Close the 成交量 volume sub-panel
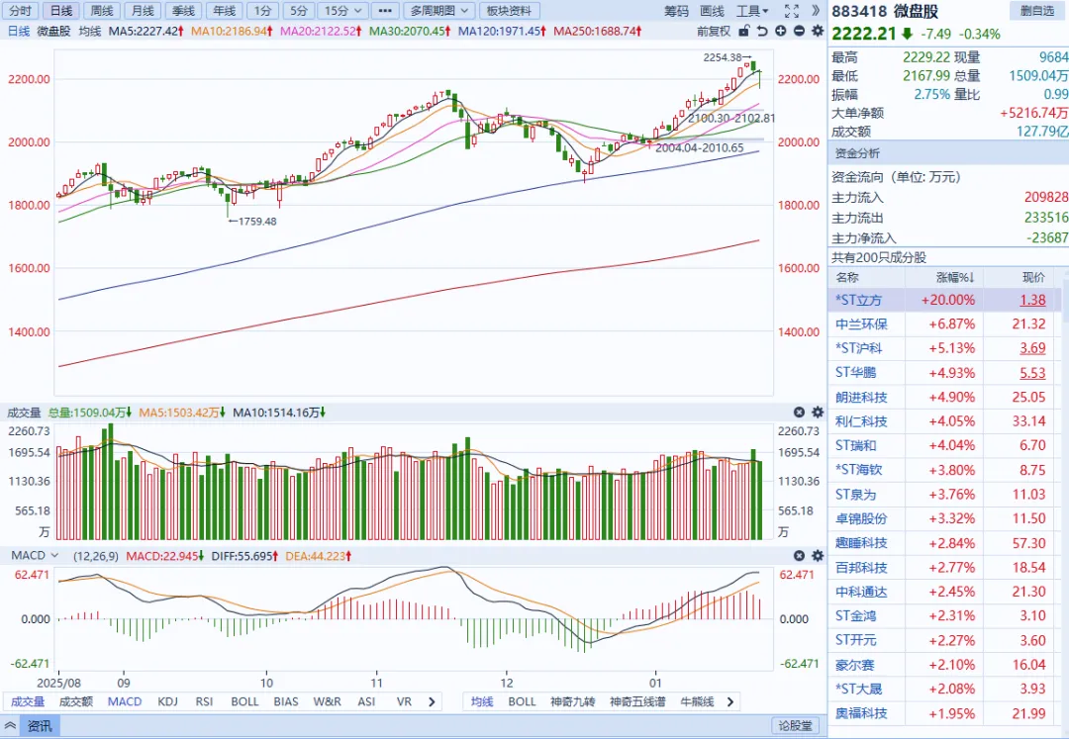 point(799,413)
